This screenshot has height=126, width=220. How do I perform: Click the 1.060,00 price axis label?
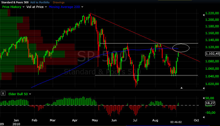(x=212, y=69)
